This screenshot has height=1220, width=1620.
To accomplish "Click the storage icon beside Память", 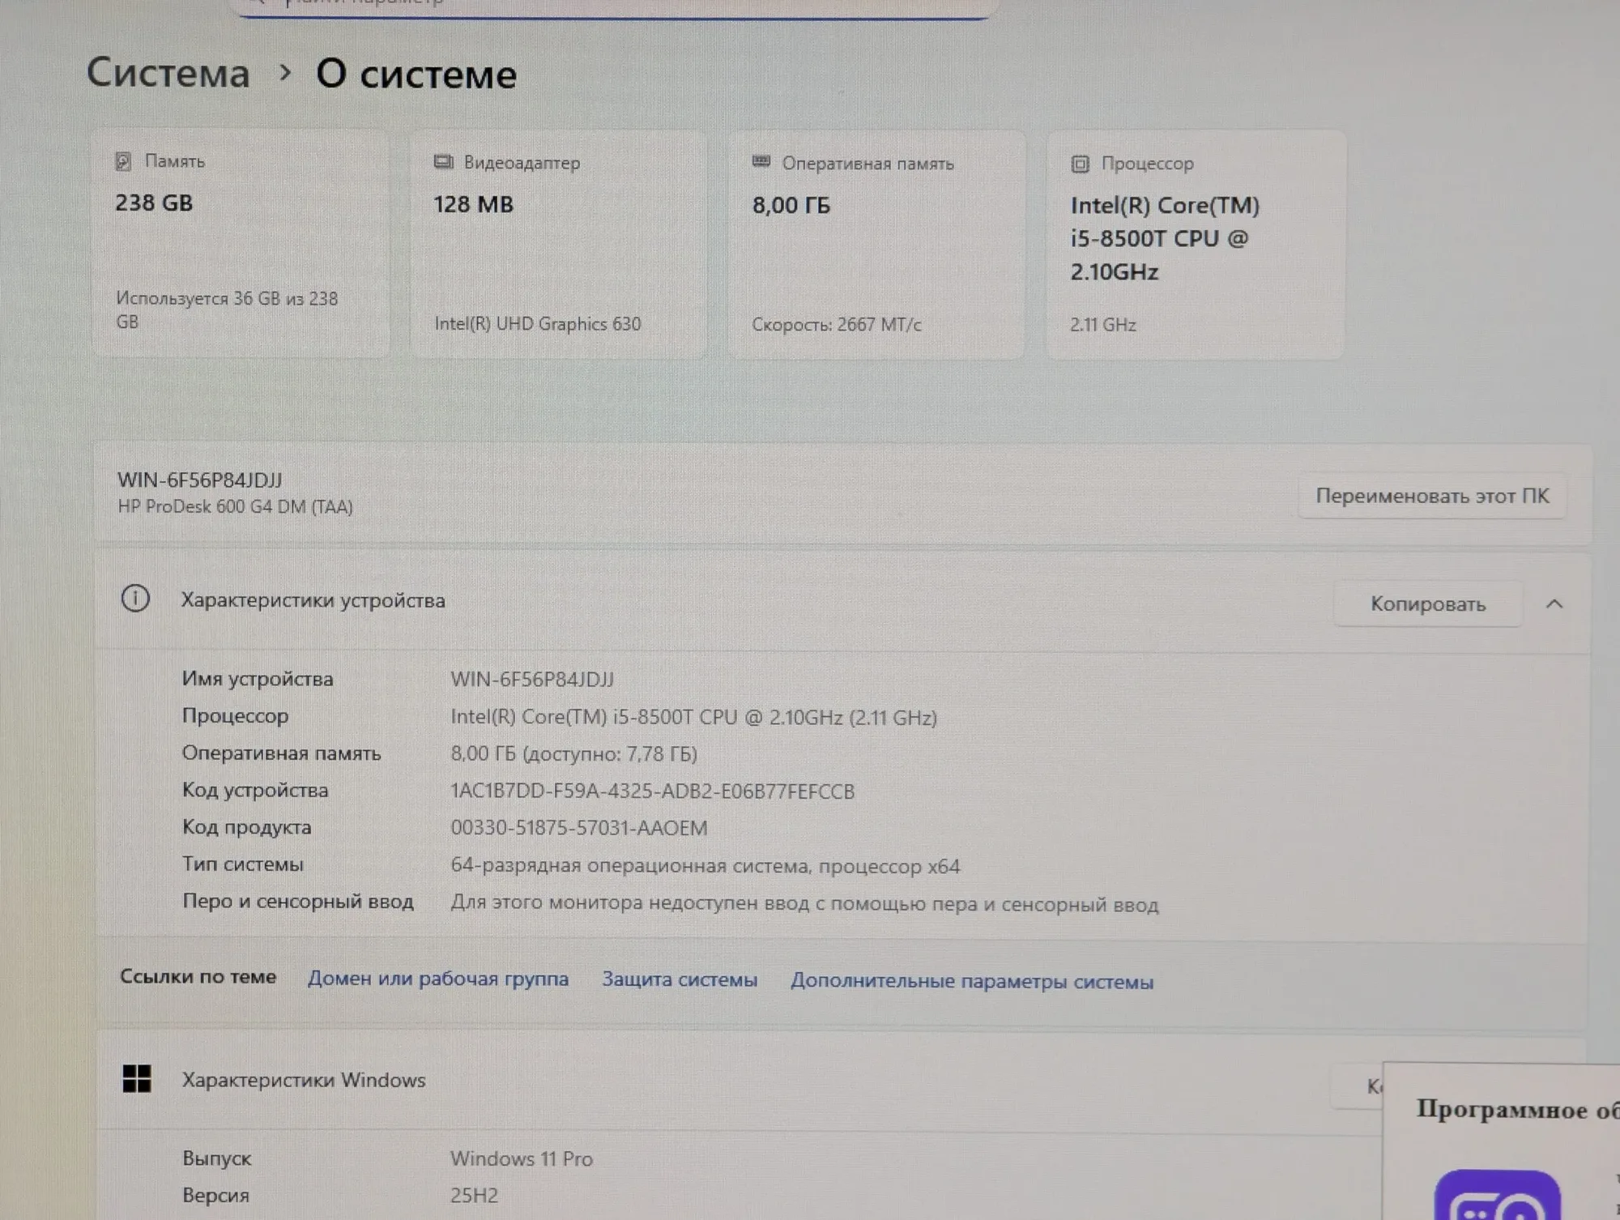I will point(123,161).
